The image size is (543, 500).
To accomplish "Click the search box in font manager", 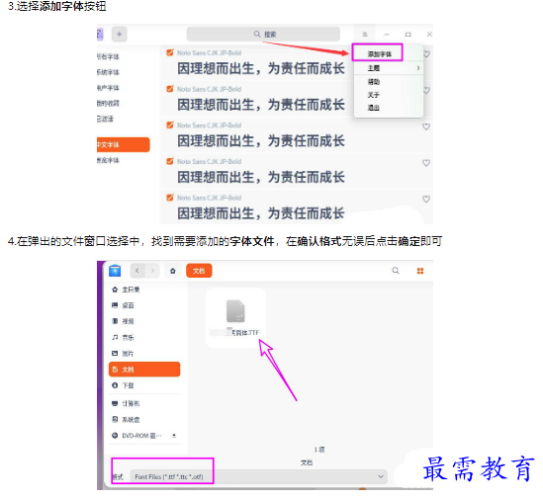I will tap(263, 35).
